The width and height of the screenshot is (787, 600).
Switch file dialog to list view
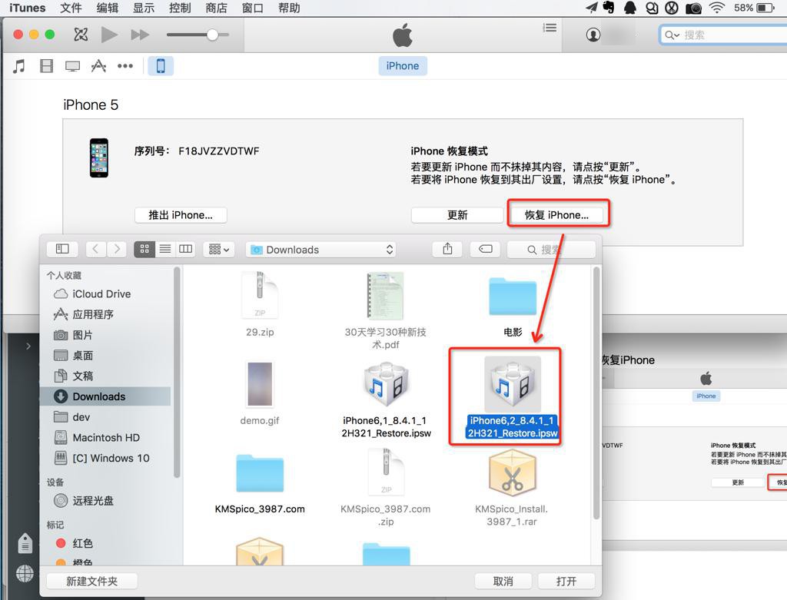coord(165,249)
